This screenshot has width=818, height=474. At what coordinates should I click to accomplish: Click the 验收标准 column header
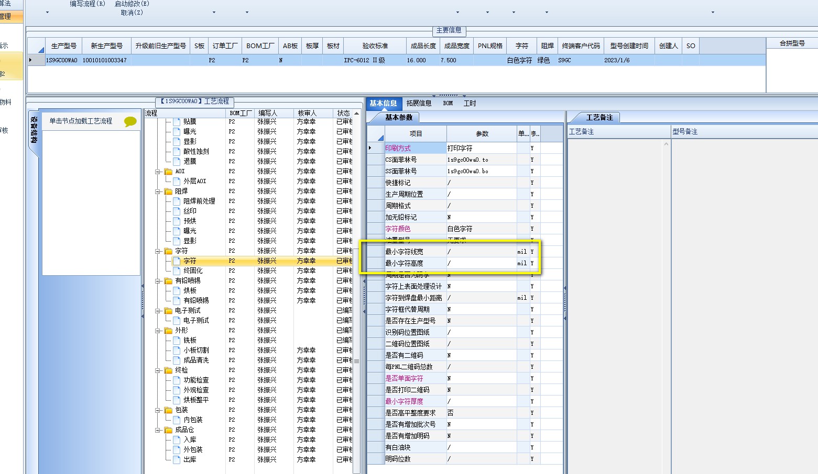[375, 46]
